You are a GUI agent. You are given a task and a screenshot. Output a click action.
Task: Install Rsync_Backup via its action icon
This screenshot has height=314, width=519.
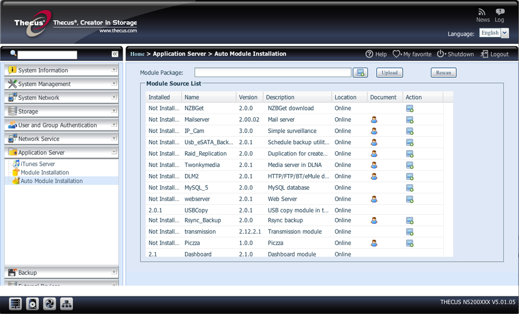tap(410, 220)
